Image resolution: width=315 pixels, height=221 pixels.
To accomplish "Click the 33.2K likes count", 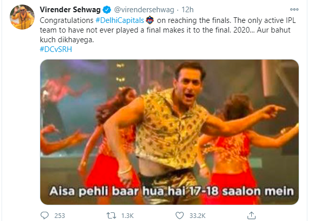I will click(x=197, y=215).
